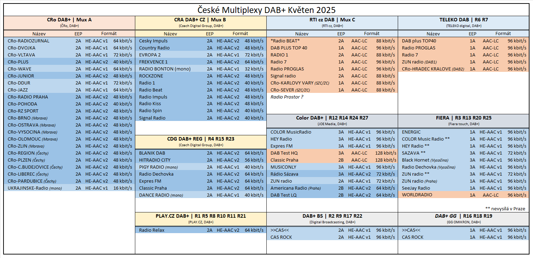Select DANCE RADIO (mono) cell

click(x=161, y=195)
